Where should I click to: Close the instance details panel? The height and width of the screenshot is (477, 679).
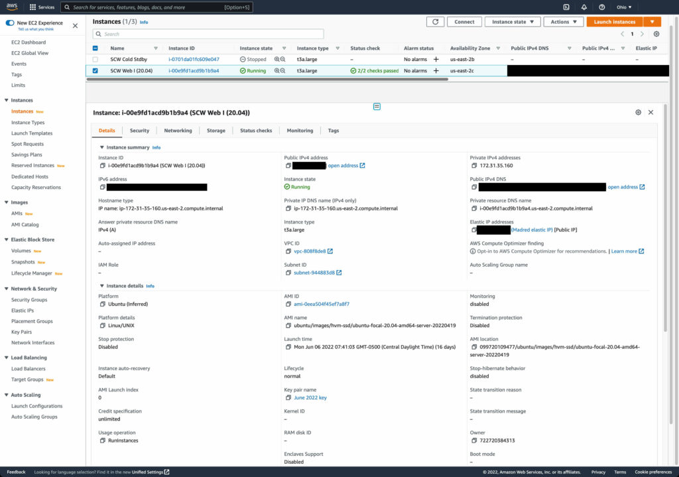coord(651,112)
